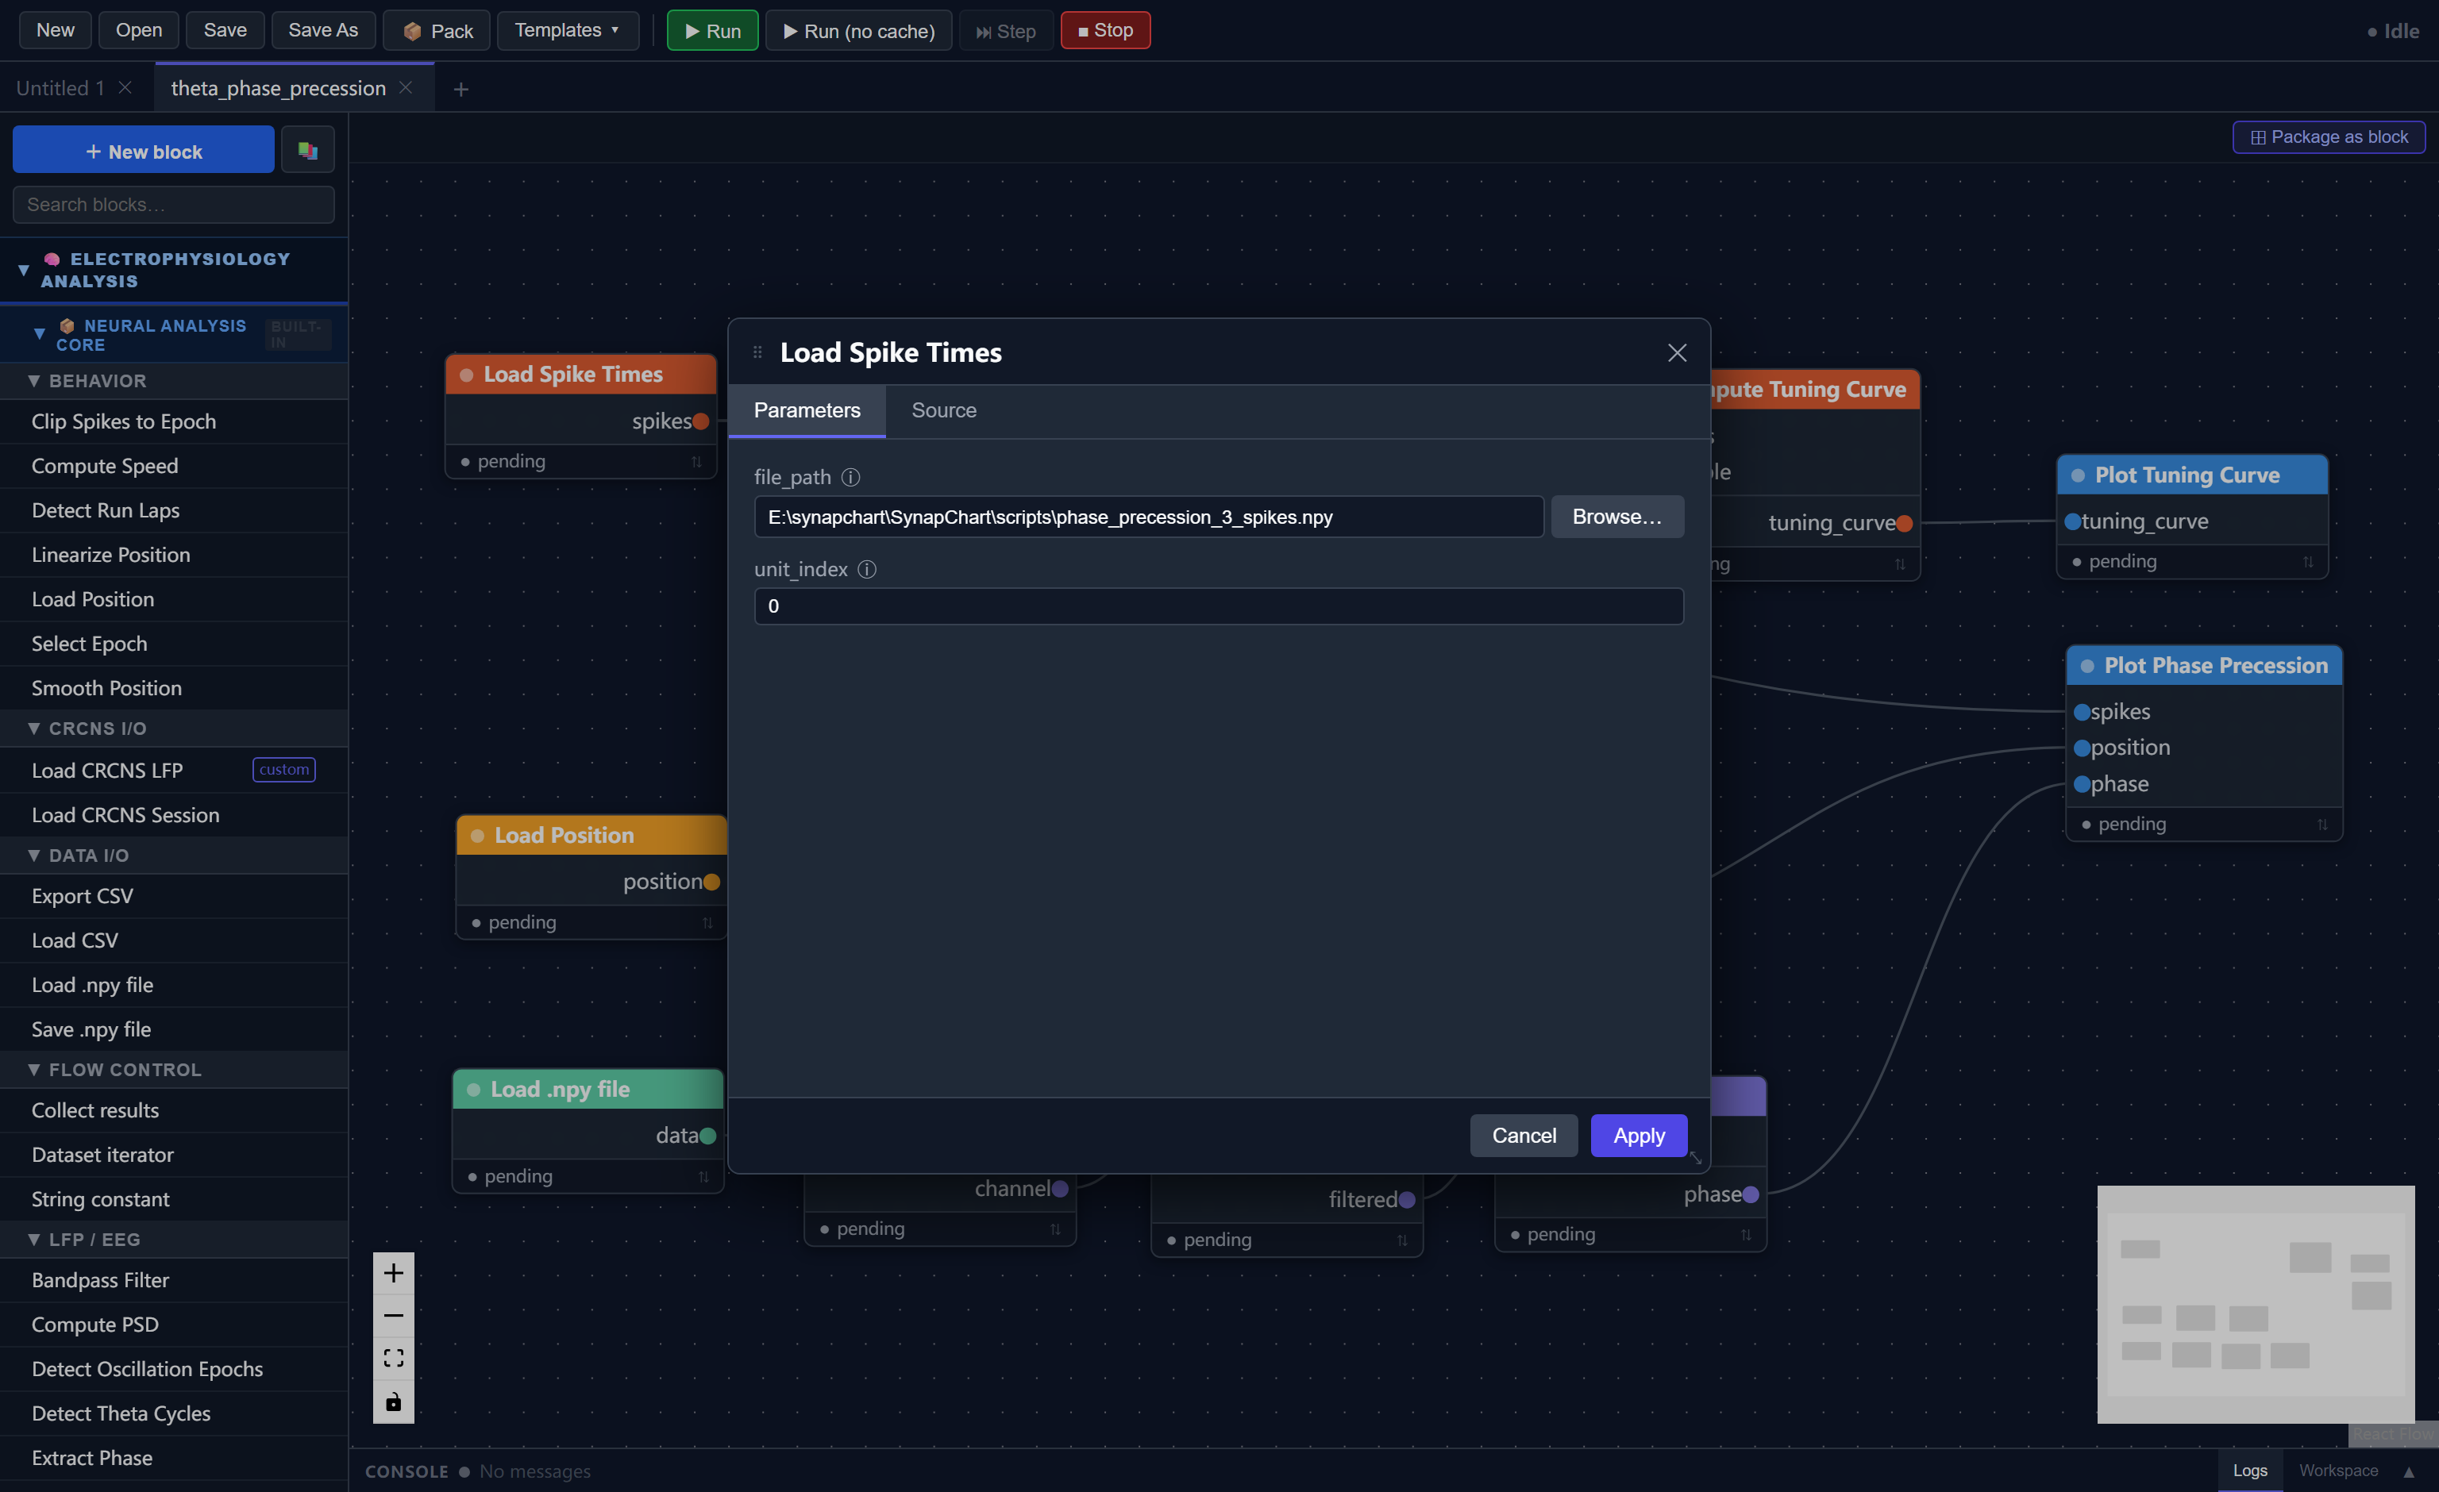Viewport: 2439px width, 1492px height.
Task: Switch to the Workspace tab
Action: (x=2338, y=1471)
